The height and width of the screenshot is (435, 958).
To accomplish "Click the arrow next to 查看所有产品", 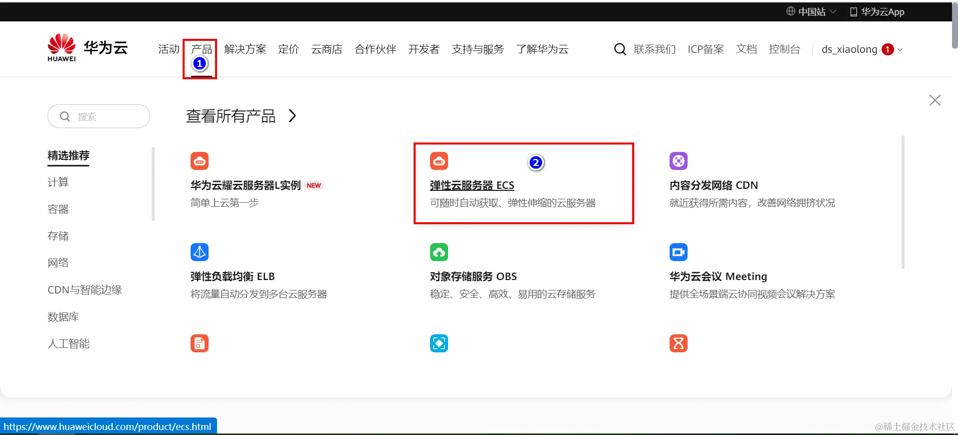I will click(x=292, y=116).
